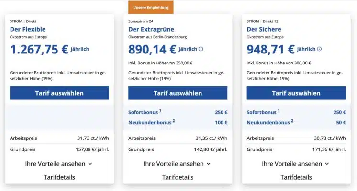Open footnote 1 next to Der Sichere Sofortbonus
The image size is (357, 191).
[279, 111]
